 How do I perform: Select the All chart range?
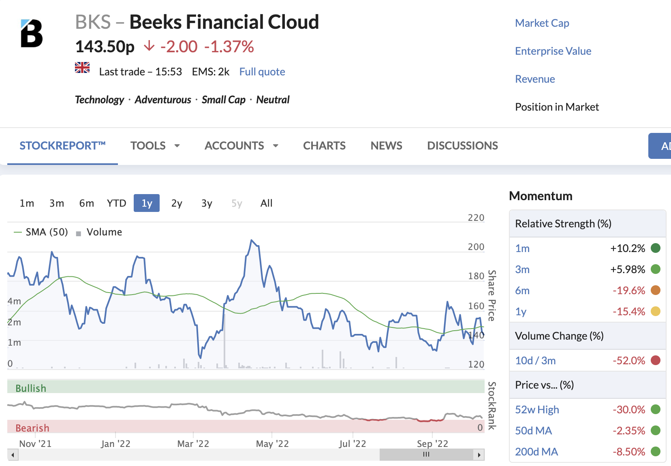point(267,203)
